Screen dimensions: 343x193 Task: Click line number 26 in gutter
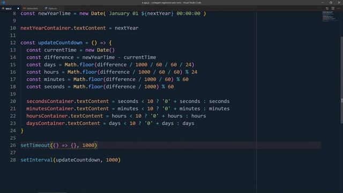pyautogui.click(x=13, y=145)
